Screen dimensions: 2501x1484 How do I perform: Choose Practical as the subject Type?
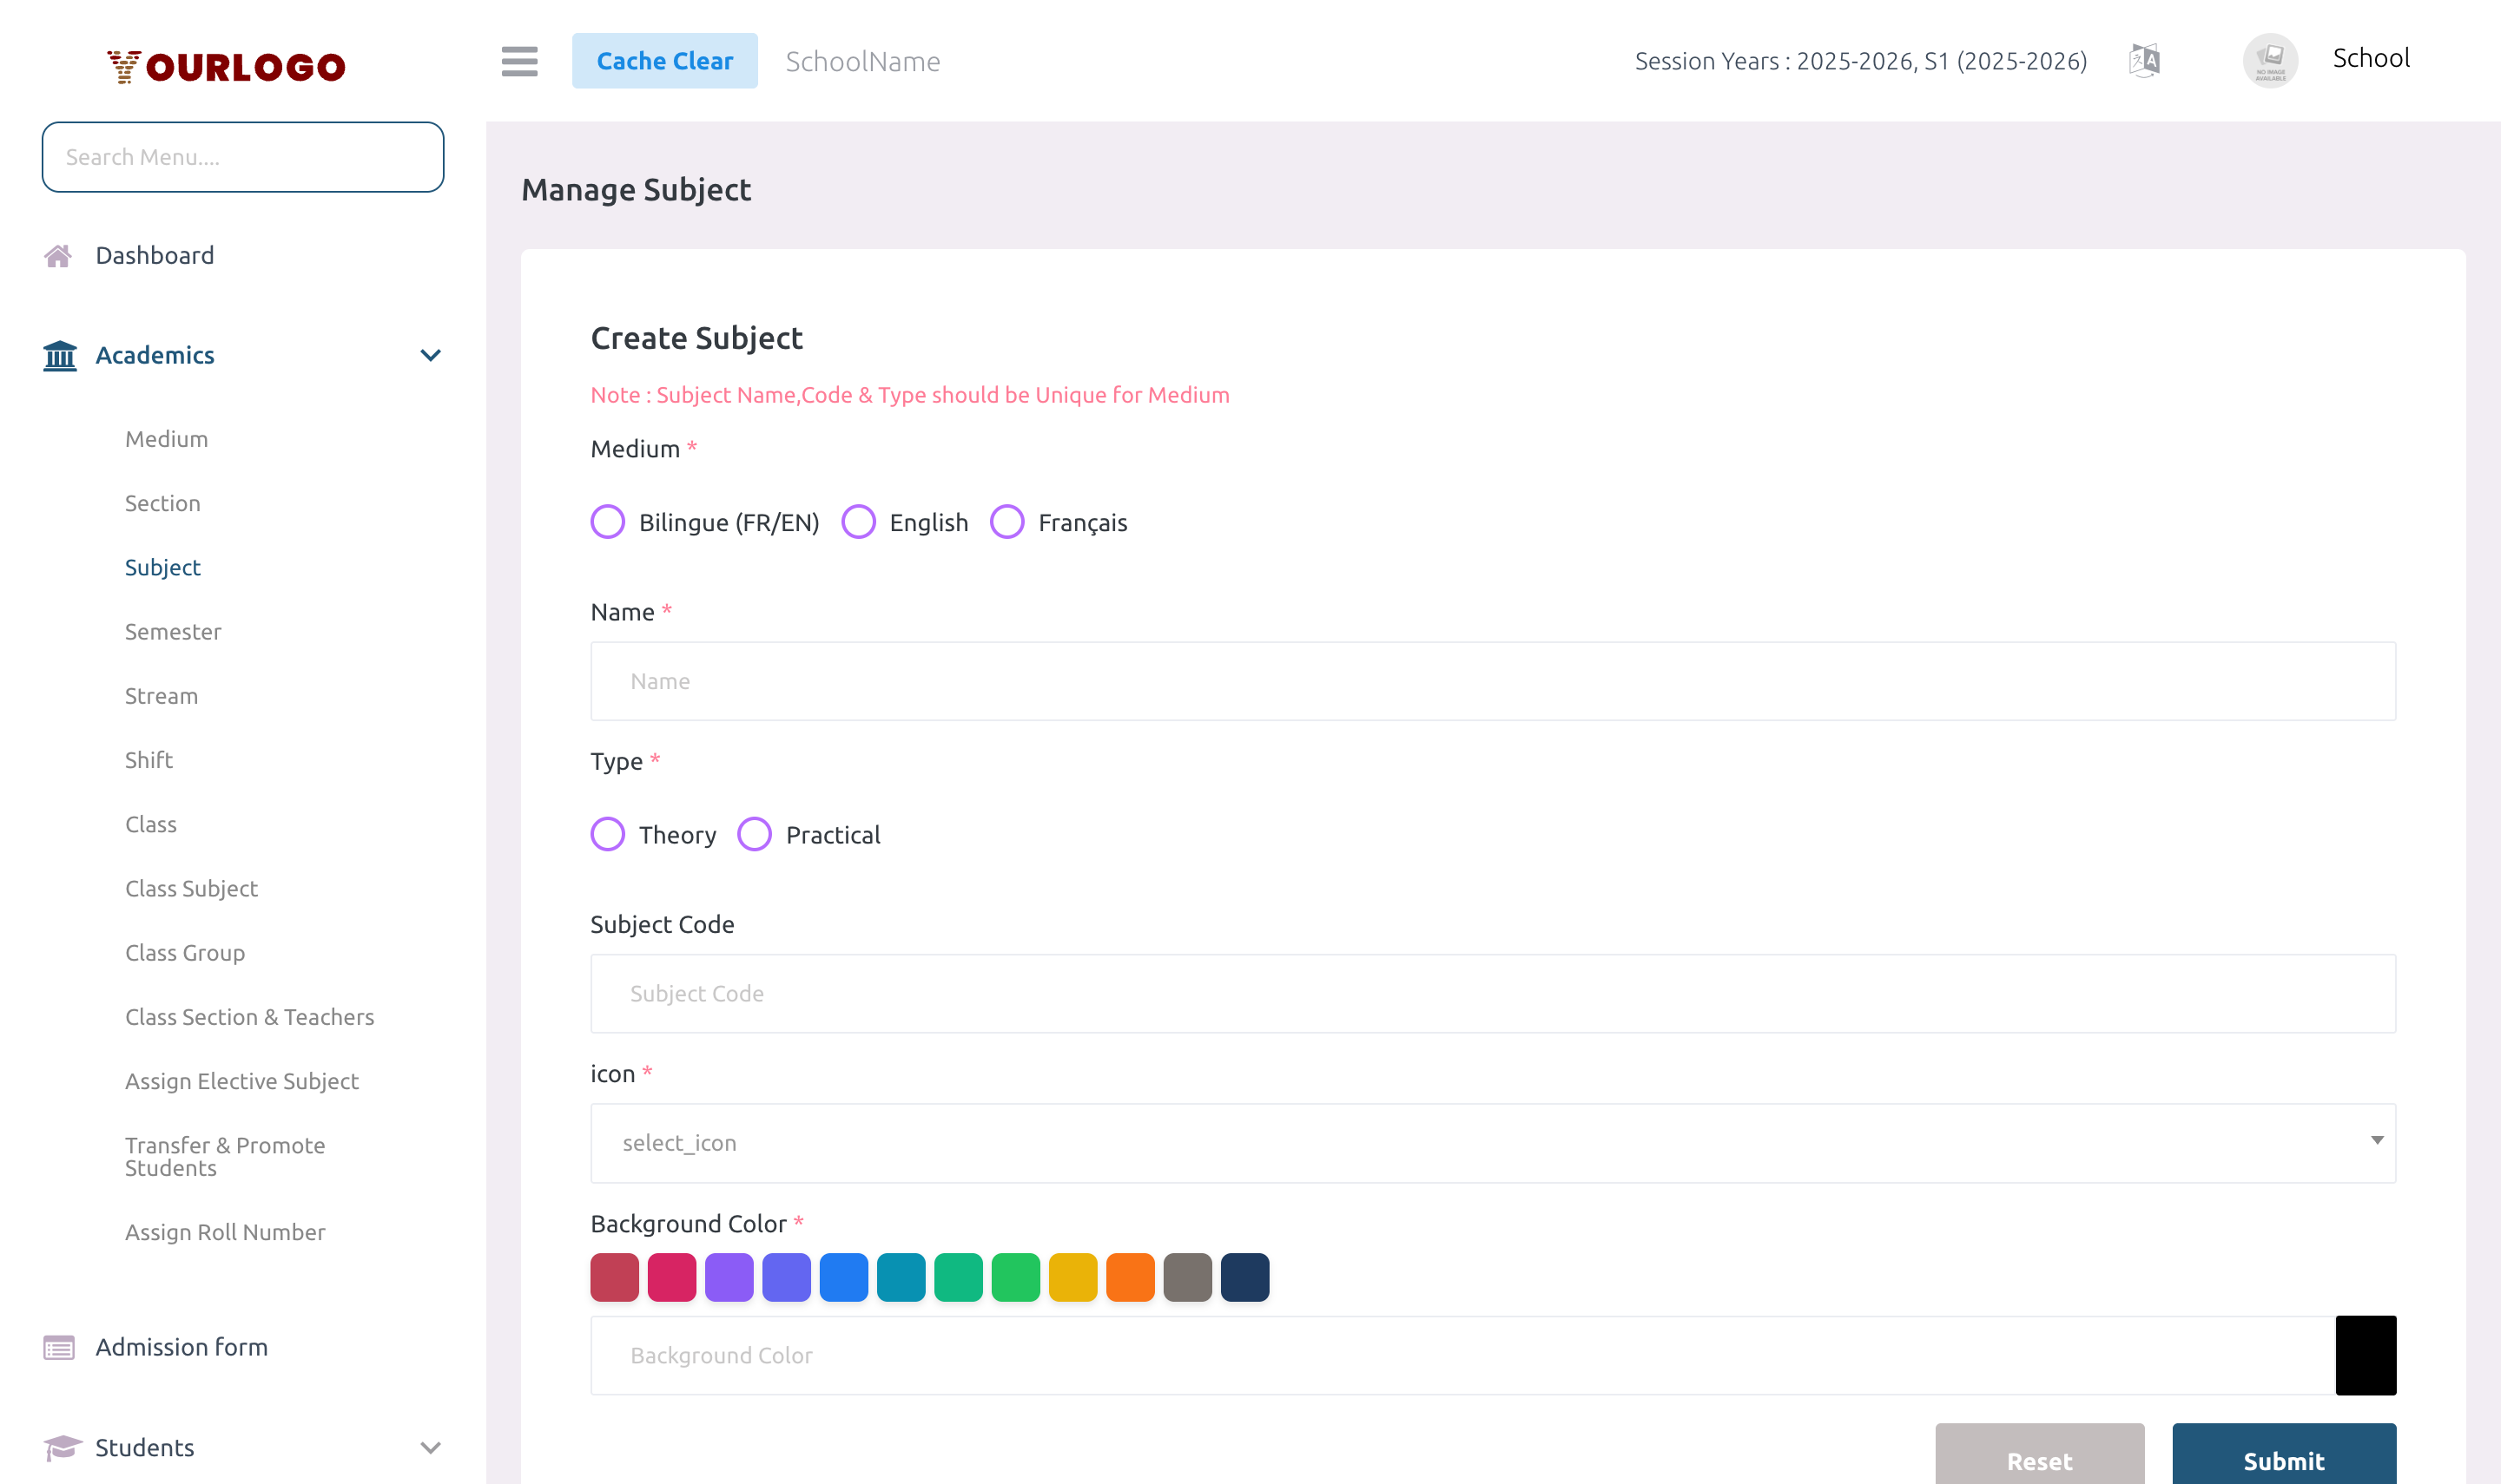tap(755, 833)
